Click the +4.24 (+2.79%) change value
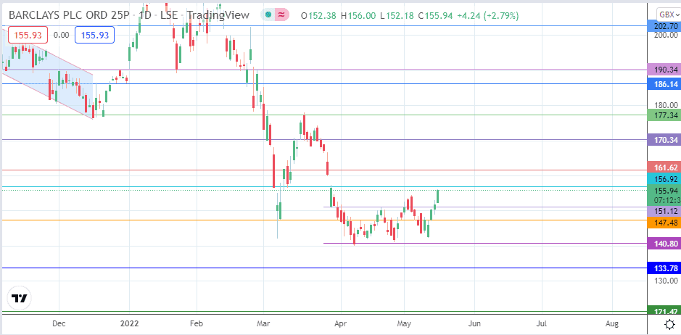This screenshot has width=681, height=335. [x=487, y=16]
